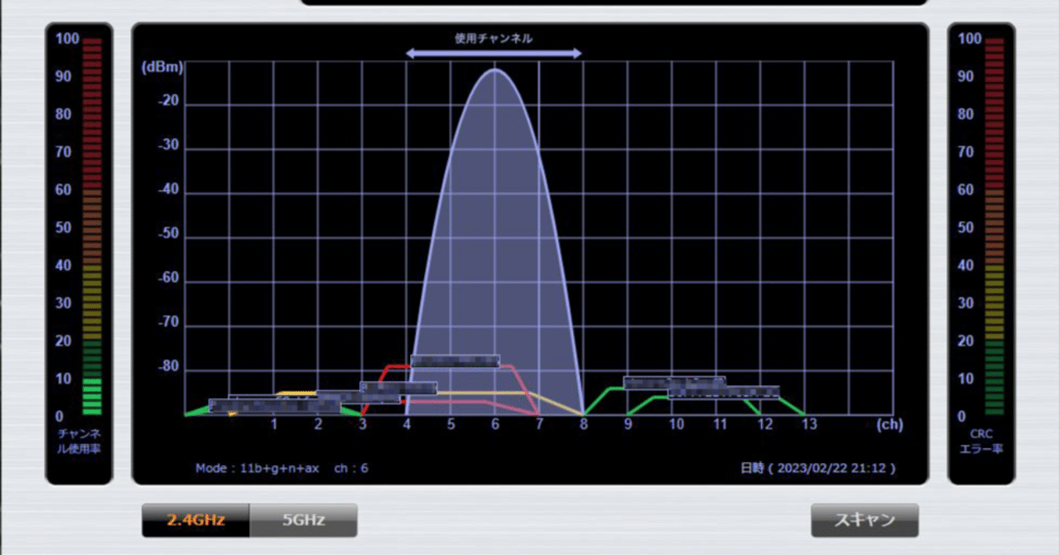Viewport: 1060px width, 555px height.
Task: Click the 100 label on the CRC error gauge
Action: click(970, 39)
